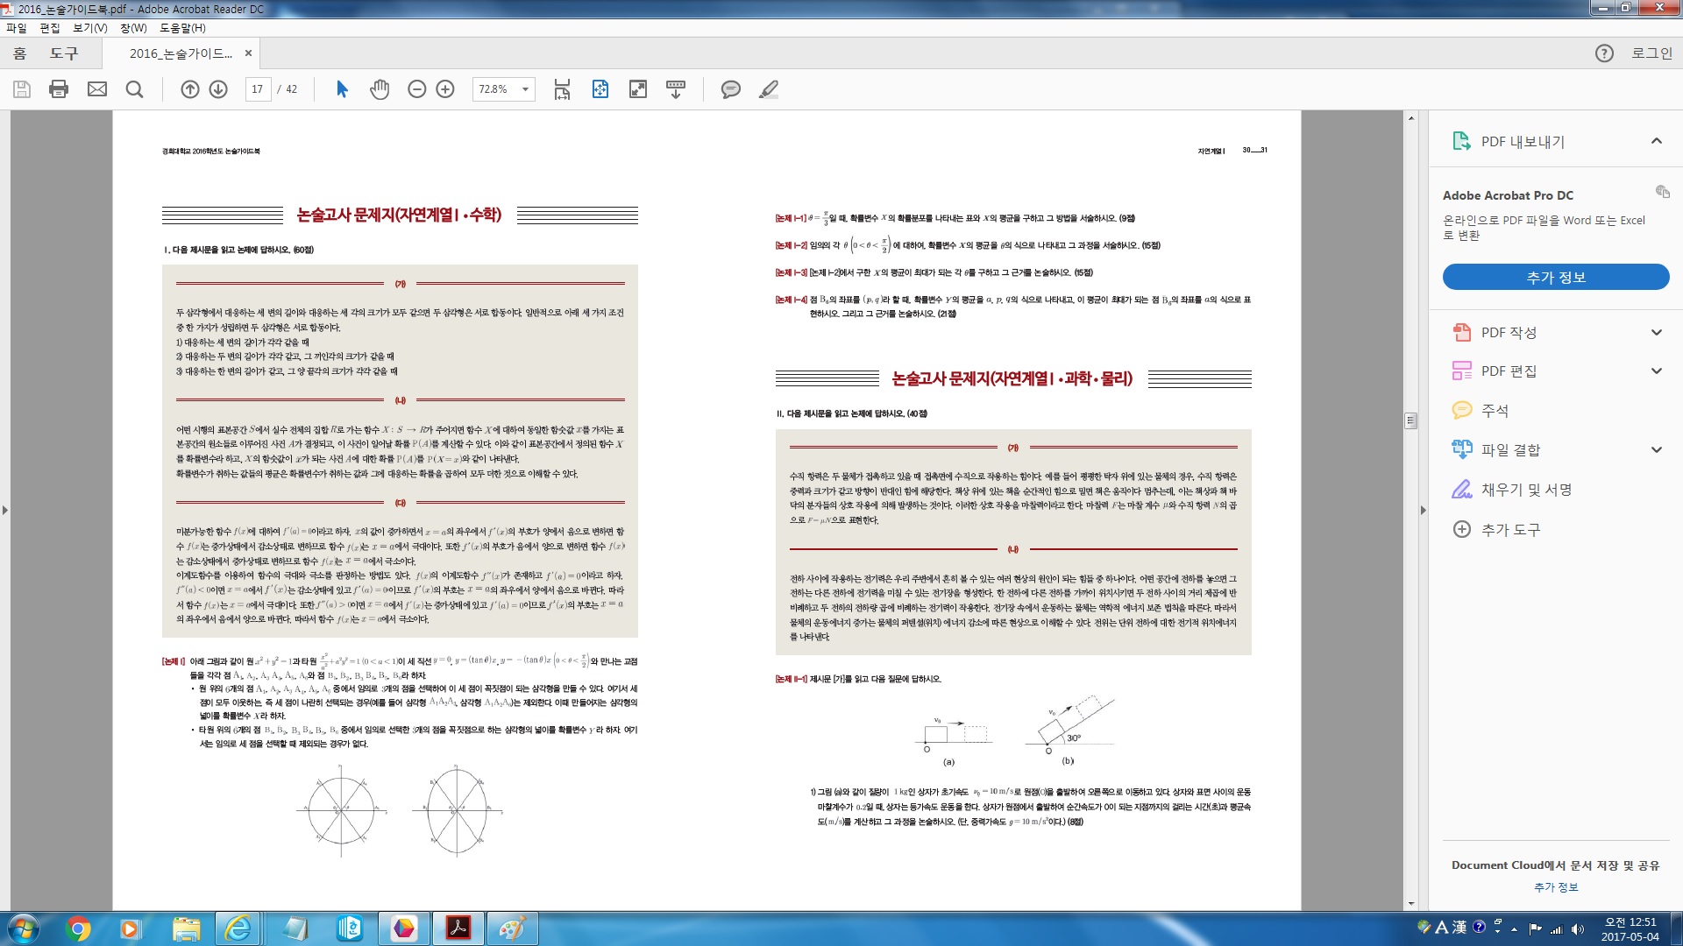This screenshot has height=946, width=1683.
Task: Activate the Selection arrow tool
Action: [342, 89]
